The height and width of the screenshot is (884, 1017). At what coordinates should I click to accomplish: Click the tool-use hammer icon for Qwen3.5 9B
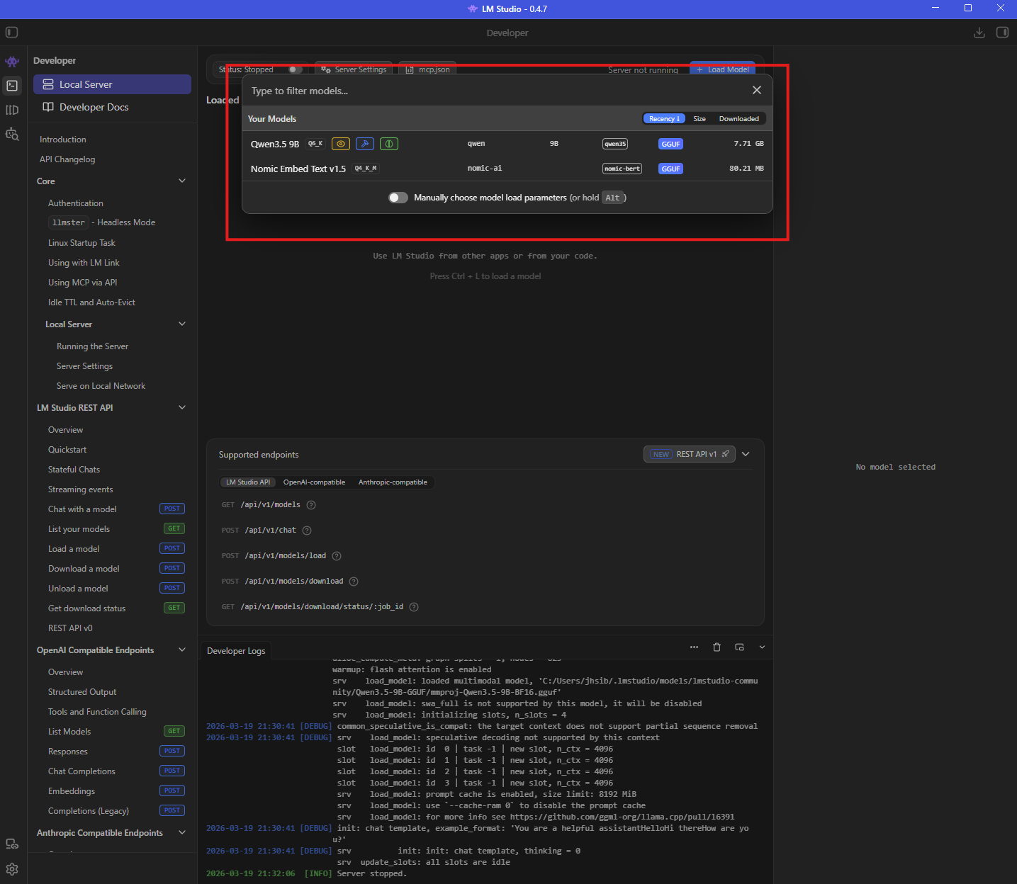(x=365, y=144)
